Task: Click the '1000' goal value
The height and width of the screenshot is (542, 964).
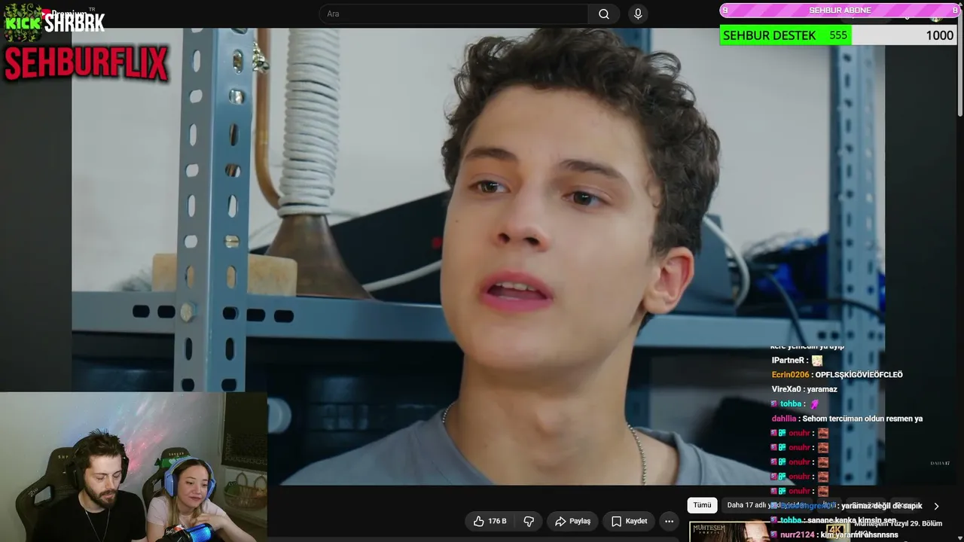Action: (x=939, y=35)
